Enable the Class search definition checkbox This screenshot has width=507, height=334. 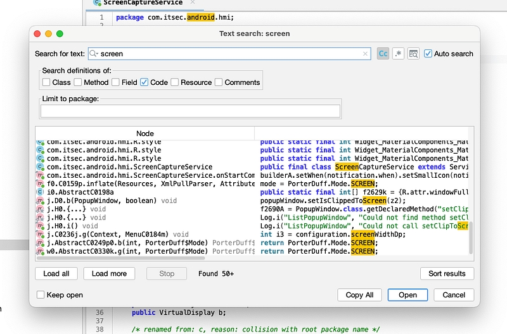tap(46, 82)
